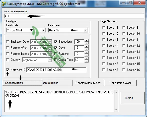Click the app icon in the title bar
147x117 pixels.
click(x=4, y=4)
